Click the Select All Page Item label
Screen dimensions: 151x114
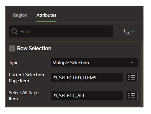tap(24, 96)
